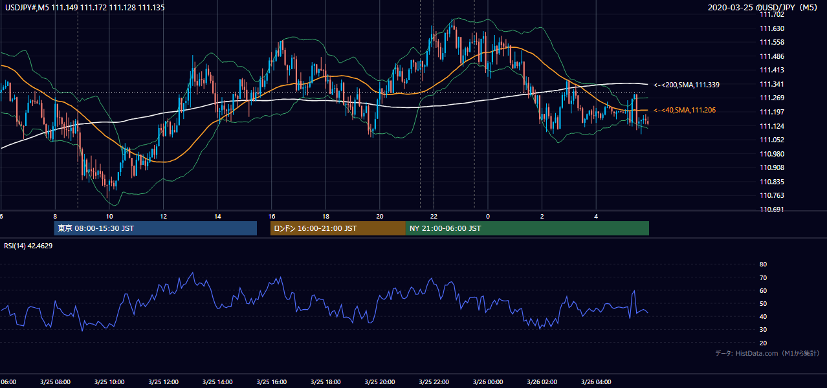This screenshot has height=388, width=827.
Task: Click hour label 8 under price chart
Action: click(x=55, y=216)
